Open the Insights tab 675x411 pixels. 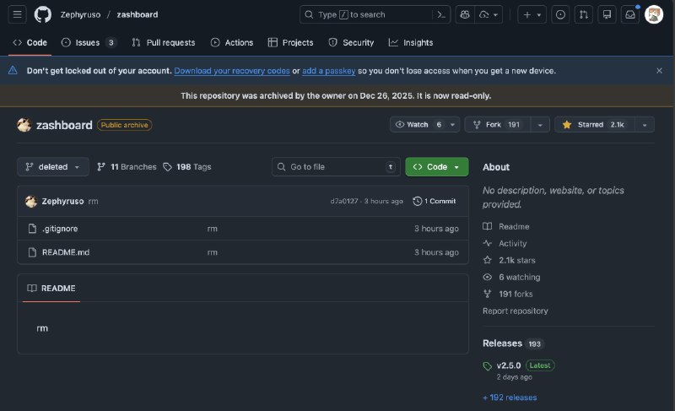coord(411,42)
